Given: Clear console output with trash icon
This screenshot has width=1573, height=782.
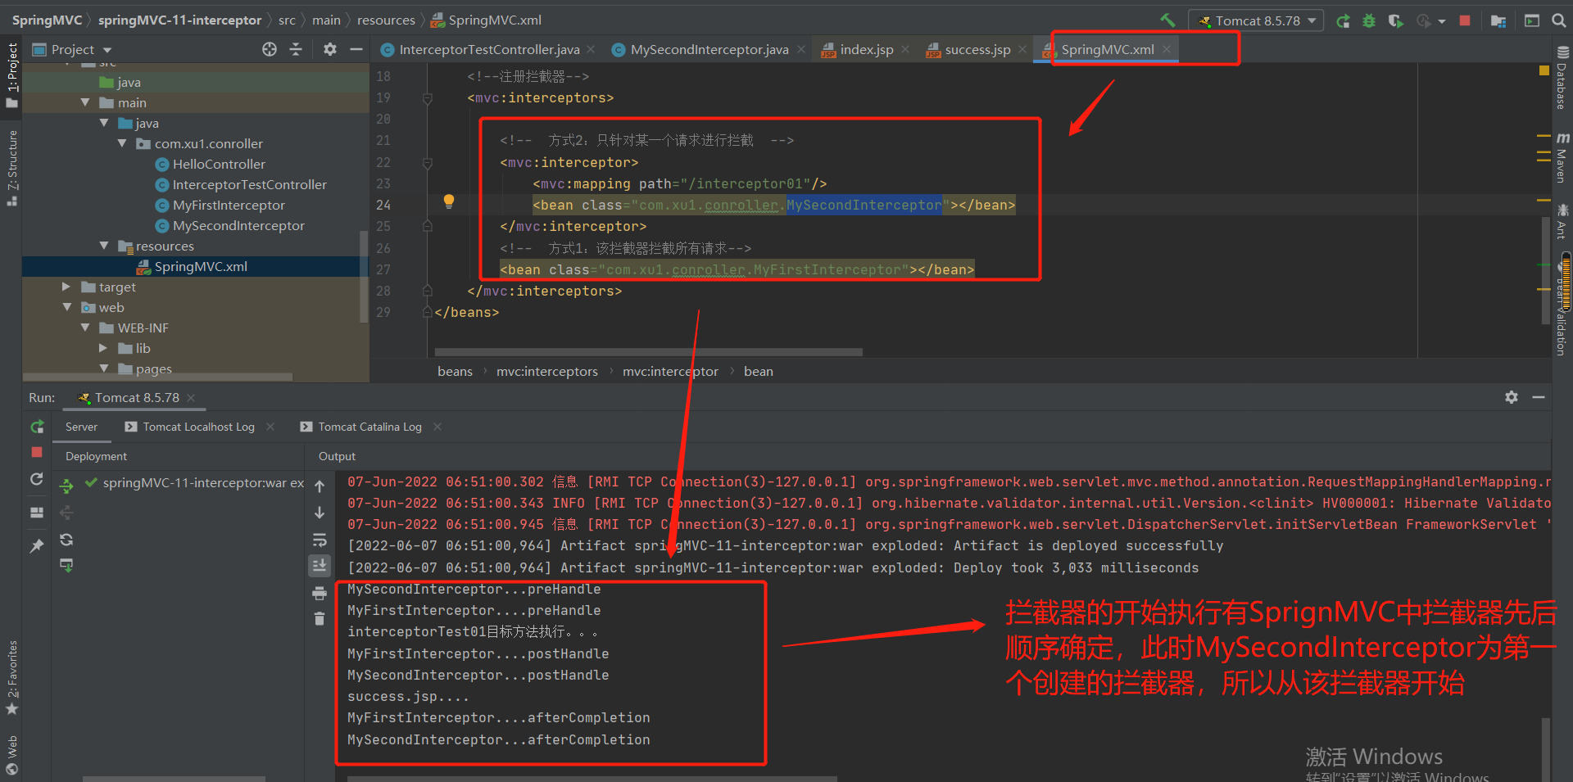Looking at the screenshot, I should coord(320,618).
